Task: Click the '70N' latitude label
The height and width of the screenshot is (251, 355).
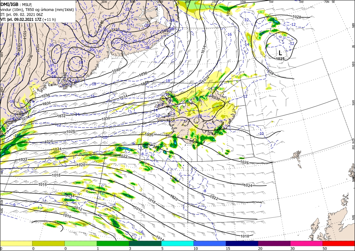Action: (x=327, y=2)
